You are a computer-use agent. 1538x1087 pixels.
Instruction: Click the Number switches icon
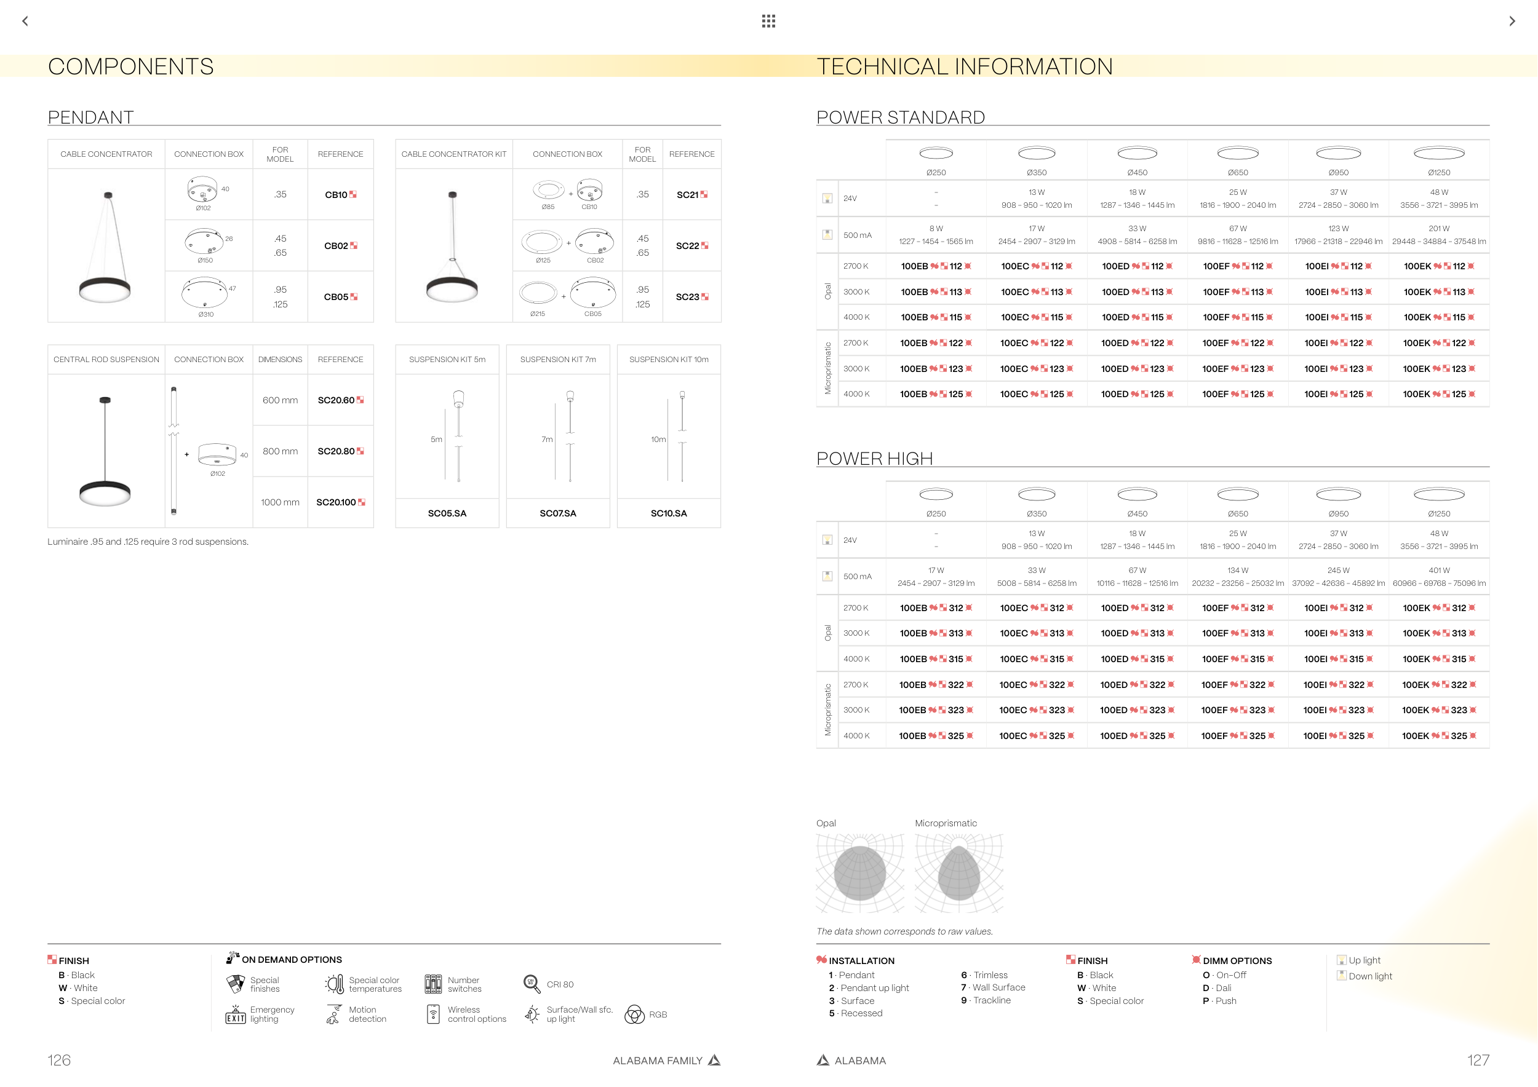point(433,984)
